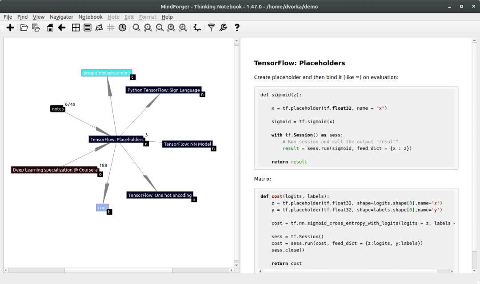Open the Eisenhower matrix grid icon
480x284 pixels.
[76, 28]
